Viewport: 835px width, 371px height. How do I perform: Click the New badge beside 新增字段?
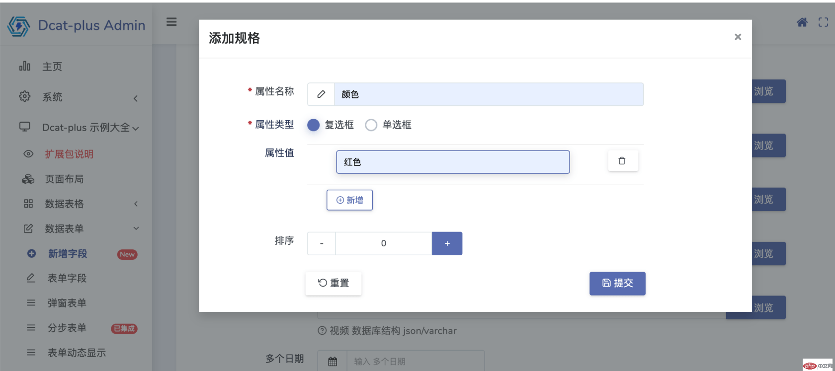click(x=127, y=254)
